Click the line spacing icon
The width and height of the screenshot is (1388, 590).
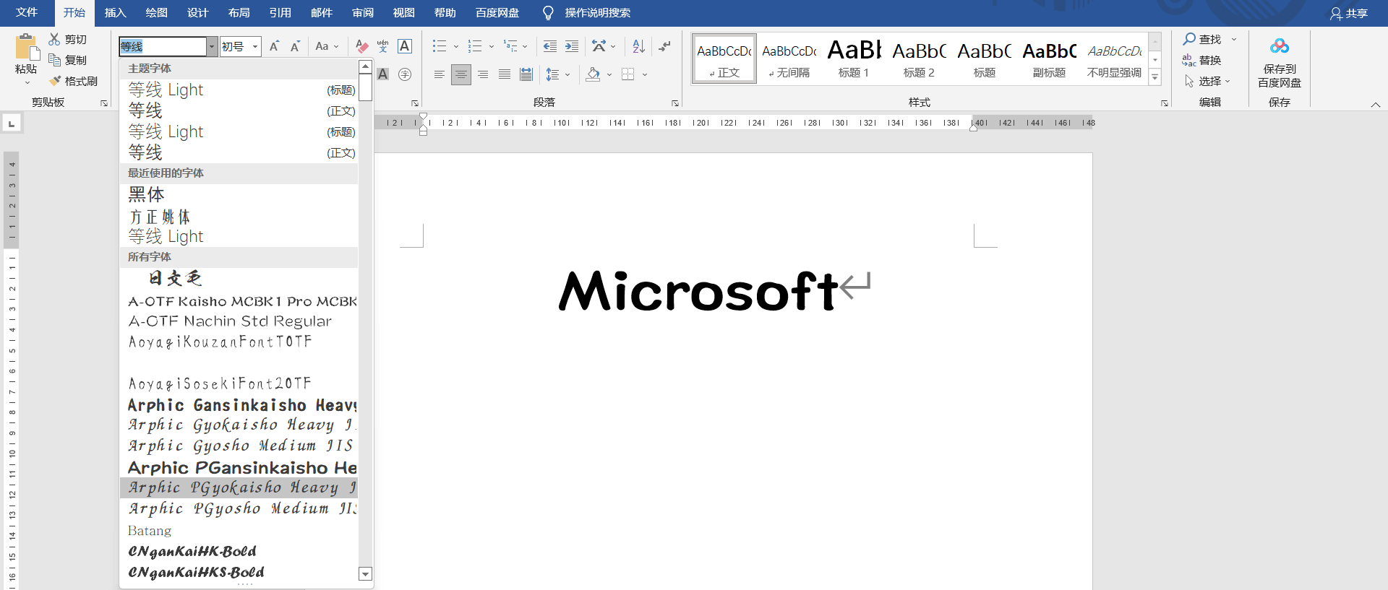[552, 74]
